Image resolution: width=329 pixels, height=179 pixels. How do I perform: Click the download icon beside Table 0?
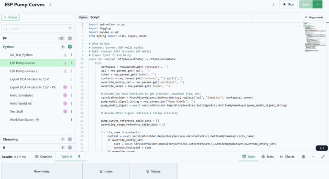[x=79, y=157]
